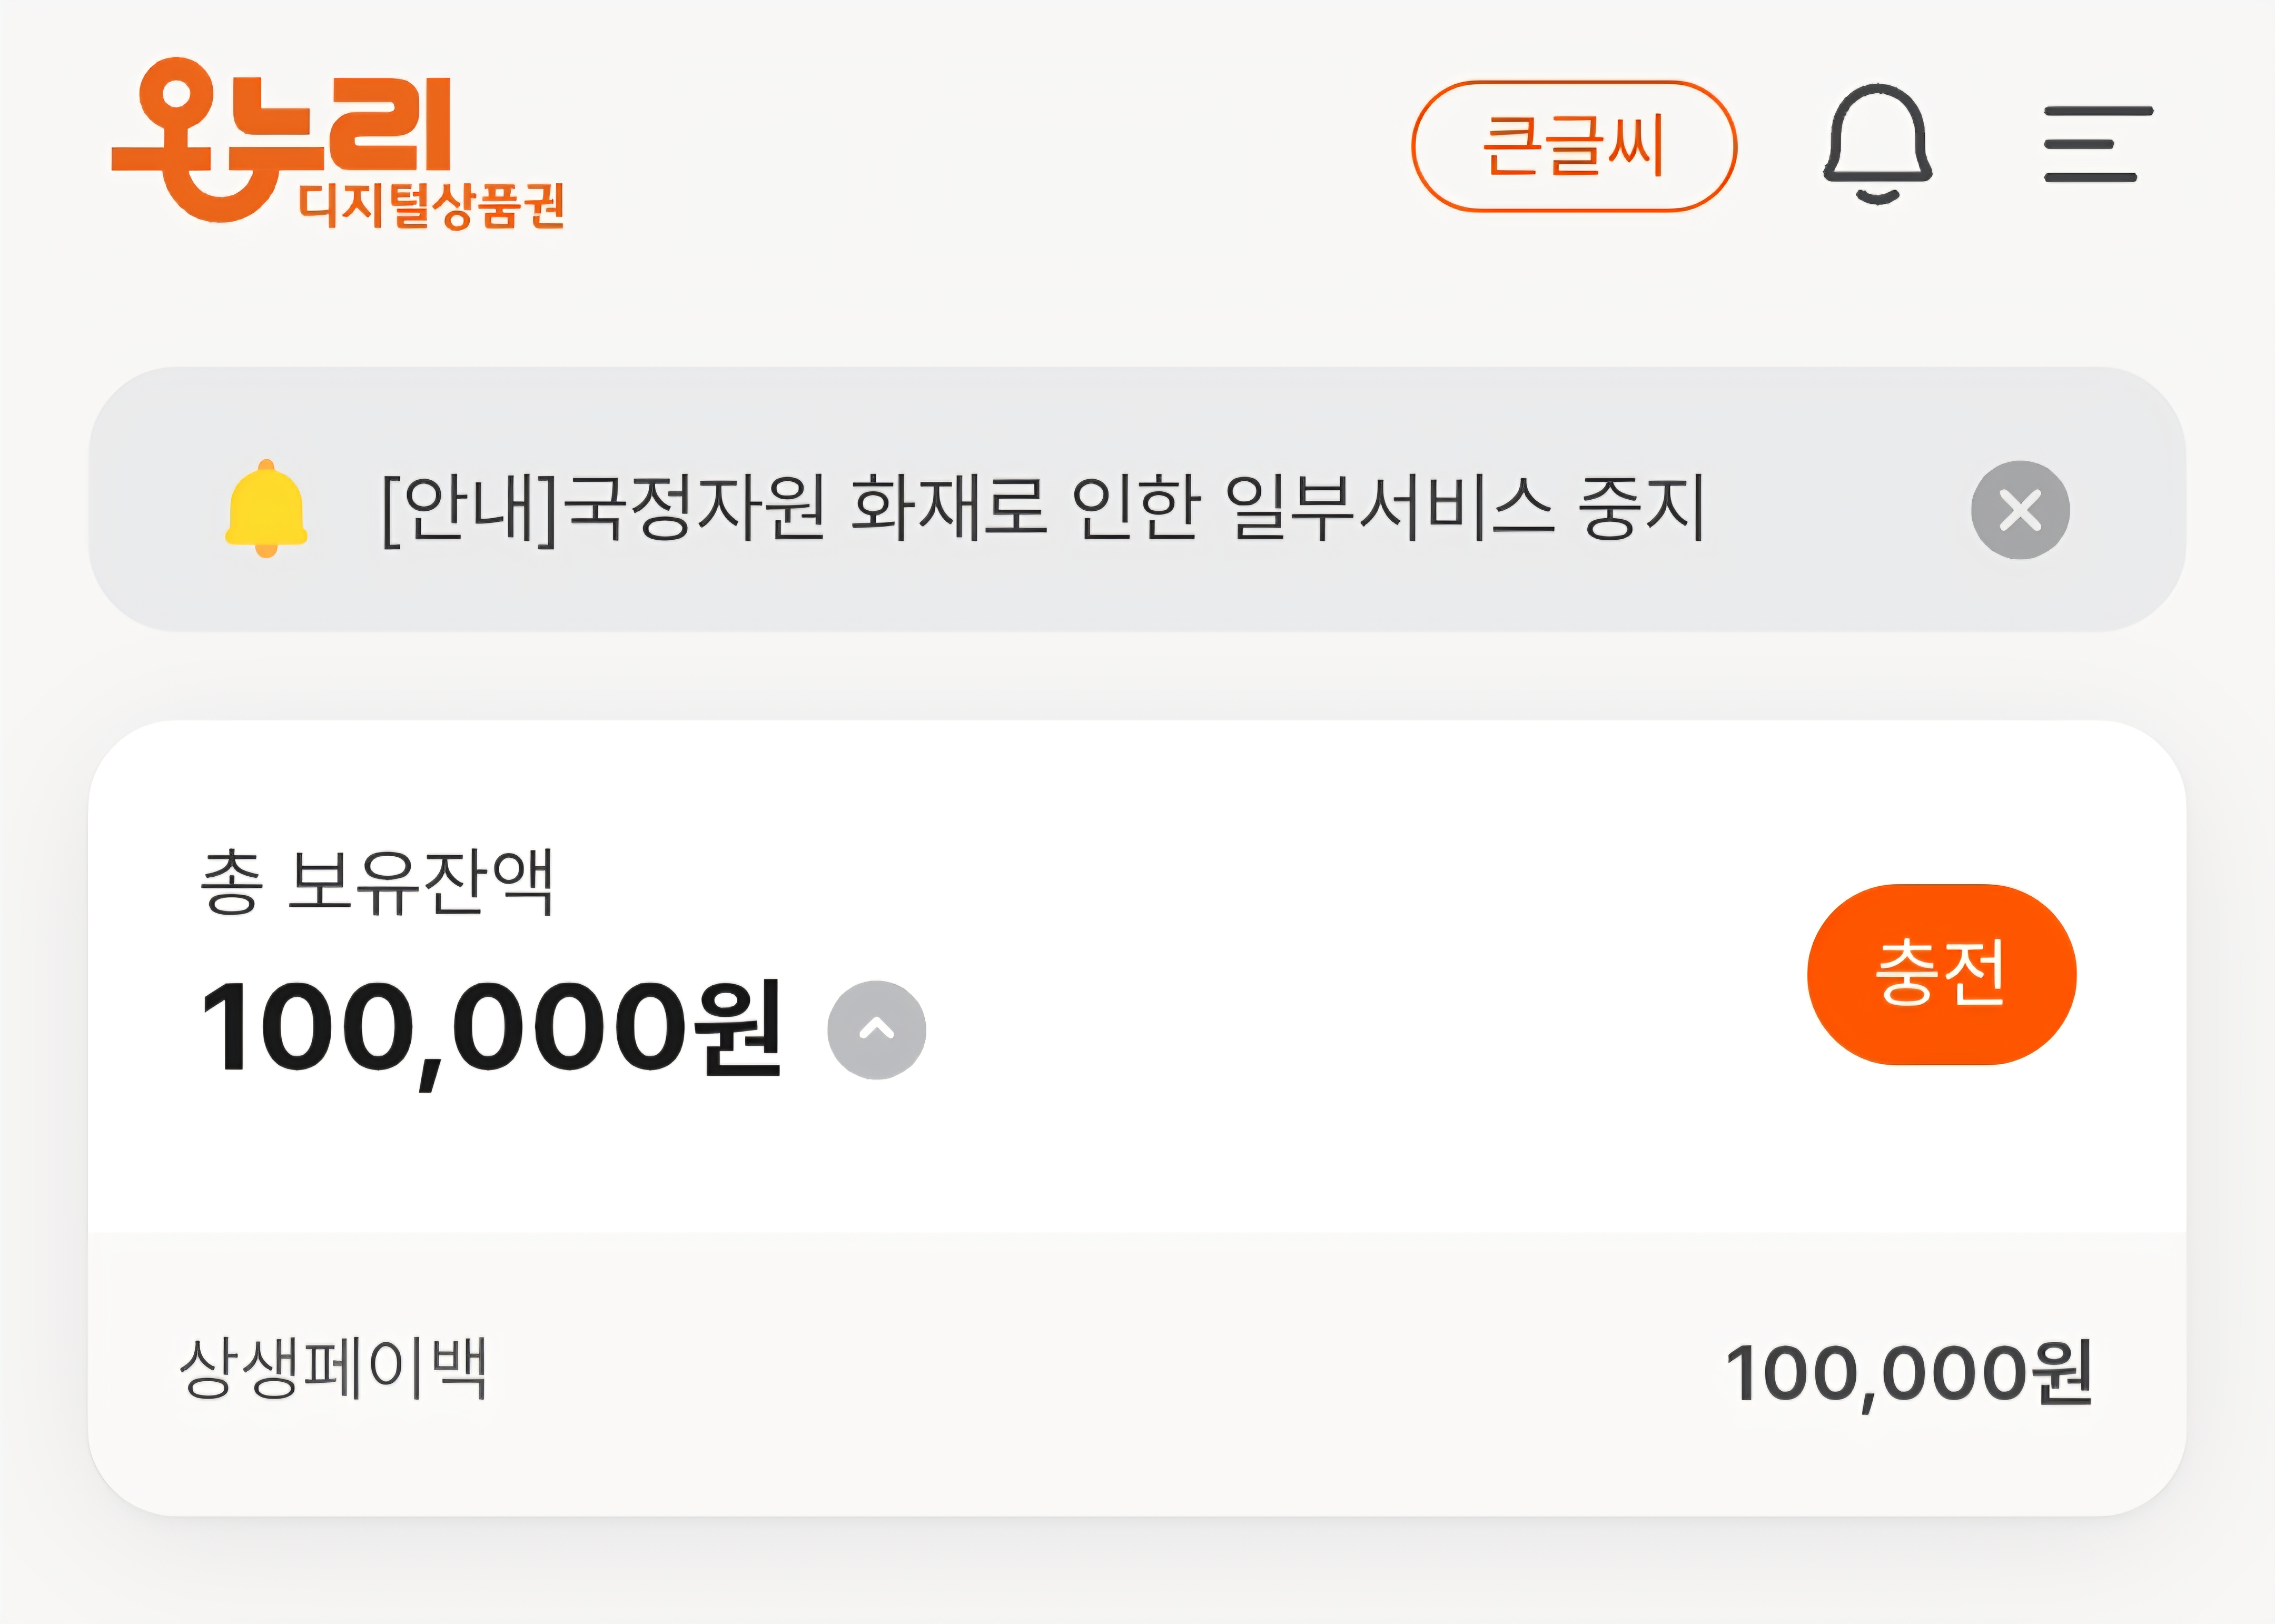Click the 상생페이백 100,000원 amount
Image resolution: width=2275 pixels, height=1624 pixels.
pos(1908,1373)
